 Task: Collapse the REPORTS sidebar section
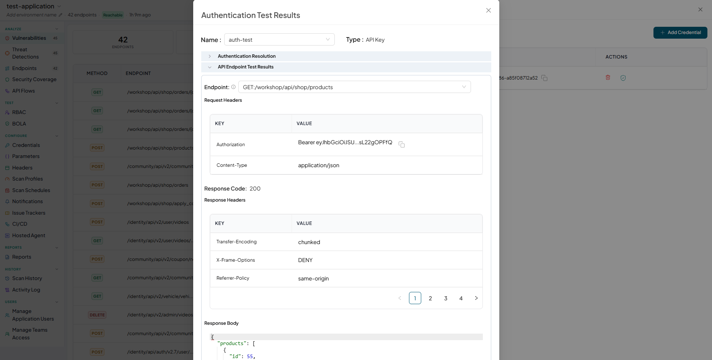[x=57, y=247]
